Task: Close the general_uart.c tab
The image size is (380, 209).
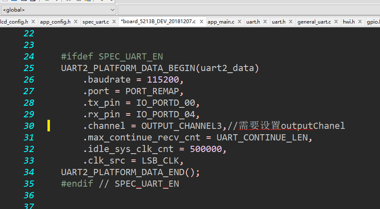Action: (x=336, y=21)
